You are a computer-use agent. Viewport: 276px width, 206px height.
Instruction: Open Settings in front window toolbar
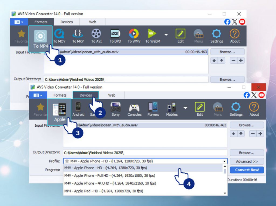pos(236,109)
